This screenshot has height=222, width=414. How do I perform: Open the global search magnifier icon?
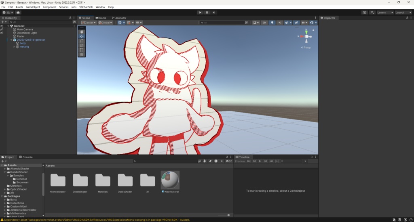pos(372,13)
